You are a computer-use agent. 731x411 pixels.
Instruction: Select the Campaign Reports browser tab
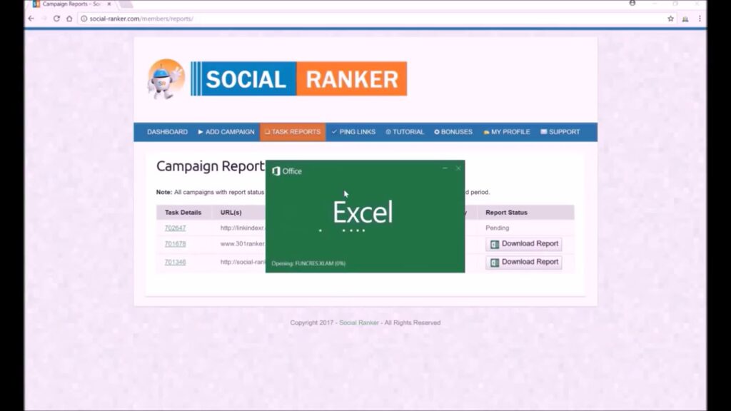point(71,4)
